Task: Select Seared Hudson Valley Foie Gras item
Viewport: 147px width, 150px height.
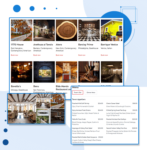Action: coord(116,128)
